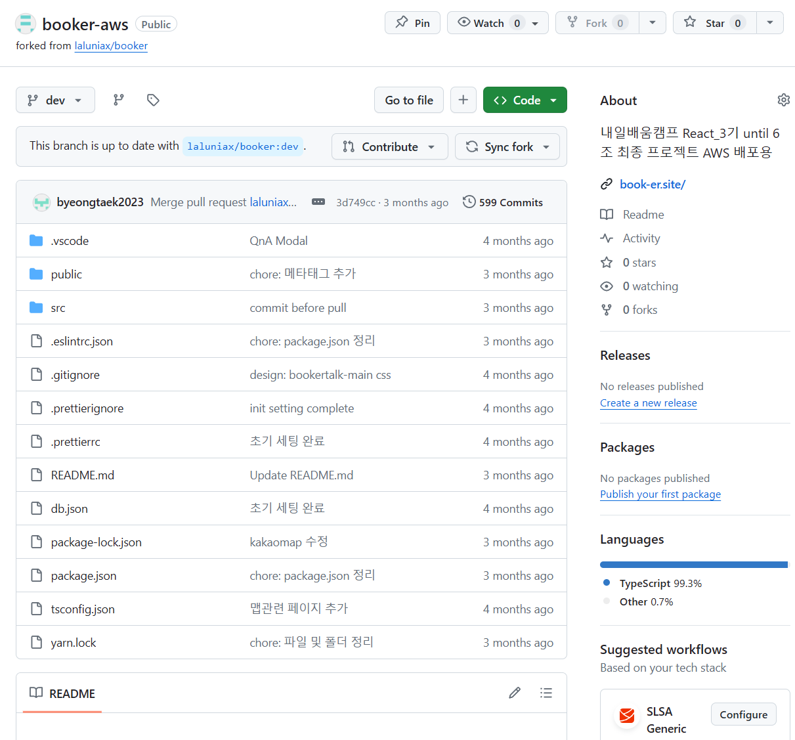Click the eye icon beside 0 watching
Image resolution: width=795 pixels, height=740 pixels.
607,286
